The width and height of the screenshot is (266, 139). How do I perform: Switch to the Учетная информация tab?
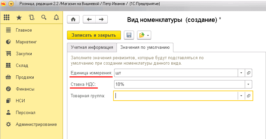pyautogui.click(x=92, y=47)
